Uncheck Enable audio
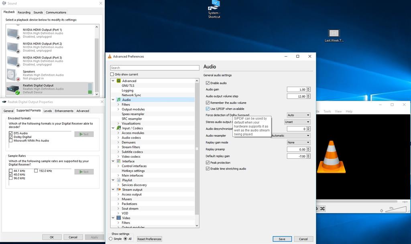Viewport: 411px width, 244px height. (208, 83)
